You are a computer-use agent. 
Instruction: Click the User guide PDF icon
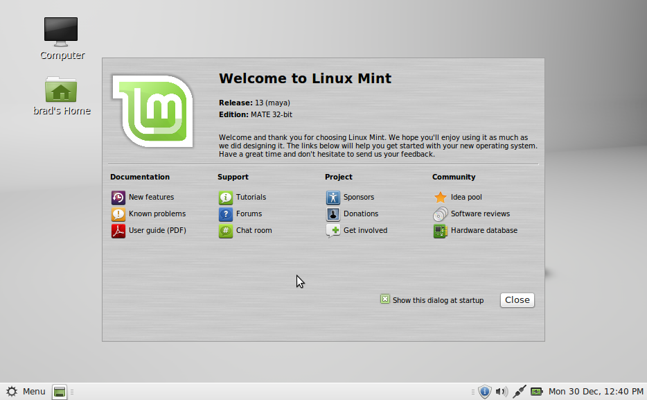click(x=118, y=231)
